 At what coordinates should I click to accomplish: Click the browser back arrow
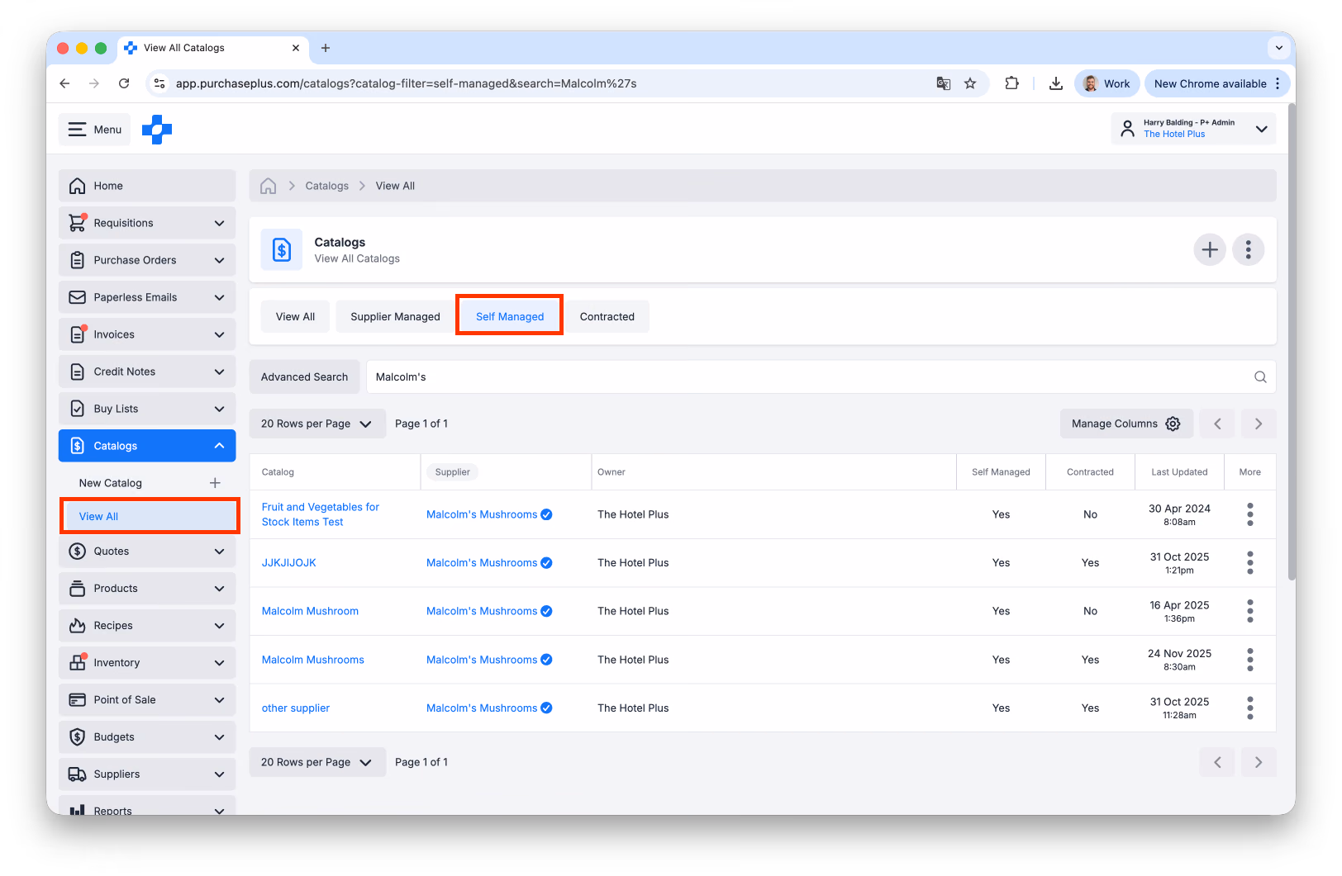pyautogui.click(x=64, y=83)
